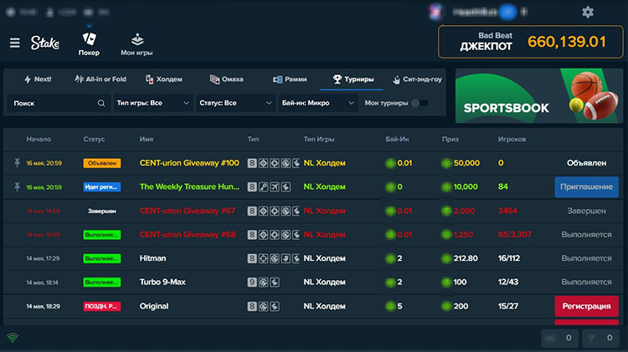The image size is (628, 352).
Task: Open the Sportsbook banner
Action: 539,95
